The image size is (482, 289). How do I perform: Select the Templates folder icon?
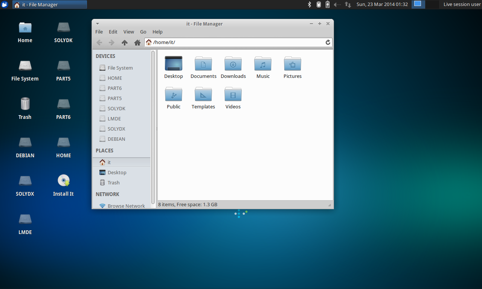click(x=203, y=94)
